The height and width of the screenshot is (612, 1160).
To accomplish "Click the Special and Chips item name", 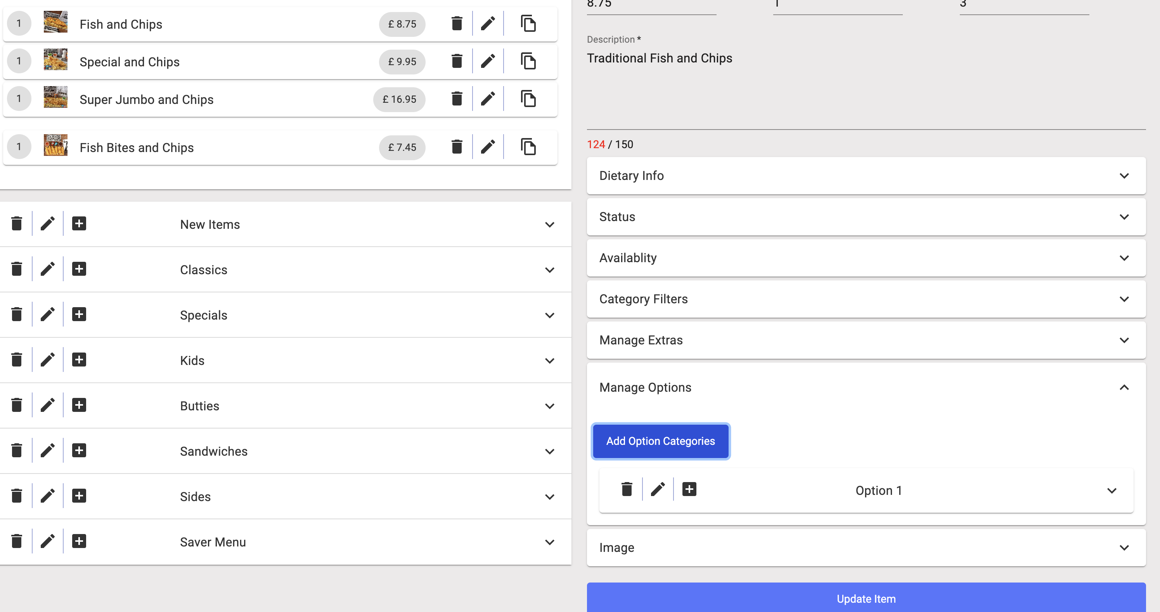I will pyautogui.click(x=129, y=62).
